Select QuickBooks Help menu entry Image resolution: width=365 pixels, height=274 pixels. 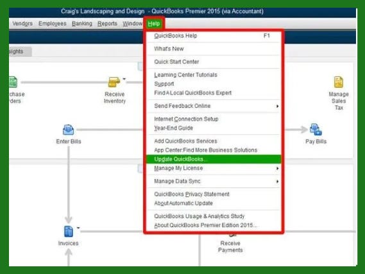click(x=214, y=36)
